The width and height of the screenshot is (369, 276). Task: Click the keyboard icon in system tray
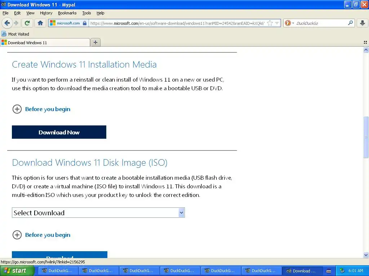(x=329, y=271)
